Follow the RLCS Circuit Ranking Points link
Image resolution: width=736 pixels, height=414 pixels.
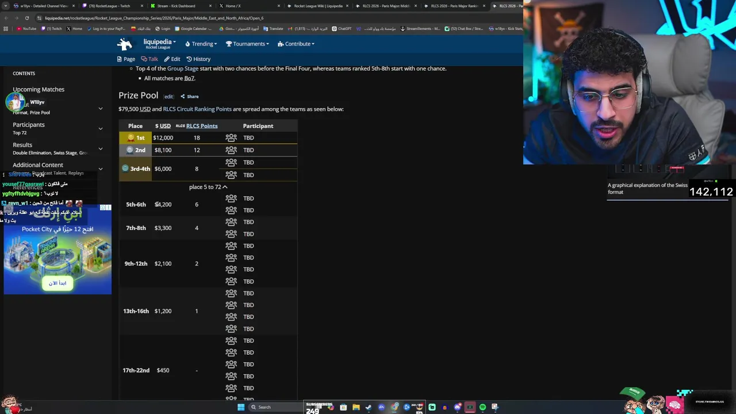coord(197,109)
